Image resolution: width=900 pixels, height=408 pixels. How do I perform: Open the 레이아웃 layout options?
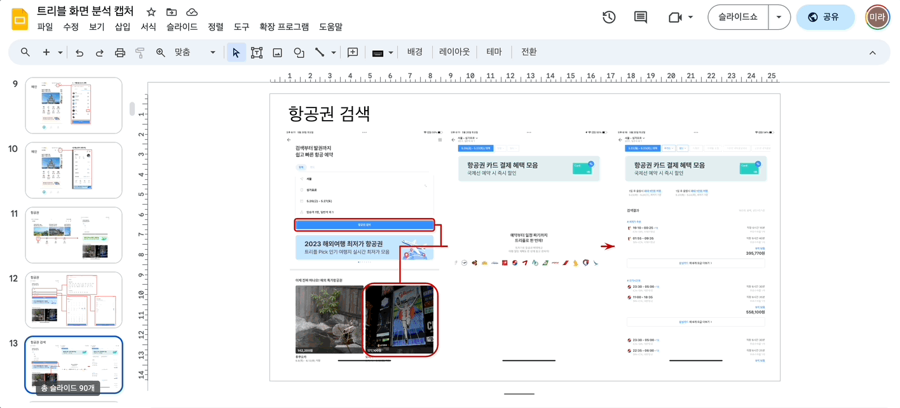(x=454, y=52)
